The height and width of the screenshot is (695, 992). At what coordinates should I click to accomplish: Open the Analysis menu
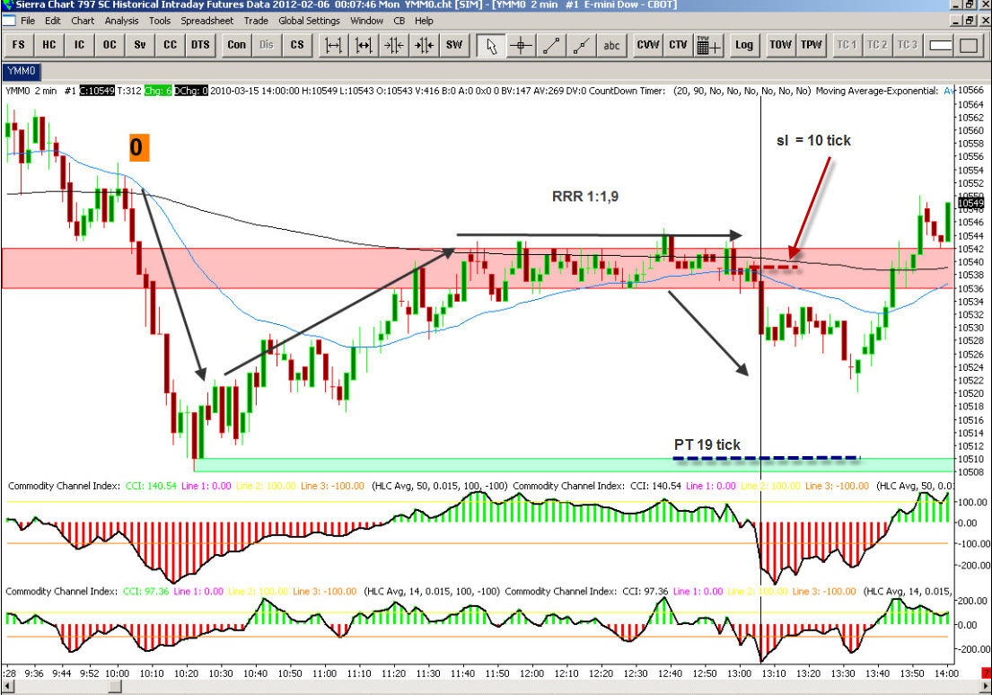click(x=121, y=21)
